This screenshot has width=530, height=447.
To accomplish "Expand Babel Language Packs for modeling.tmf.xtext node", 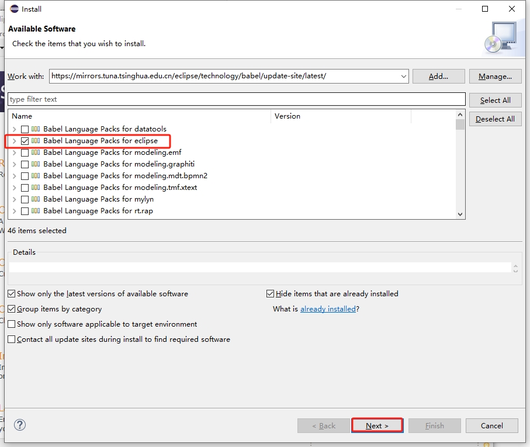I will pos(14,188).
